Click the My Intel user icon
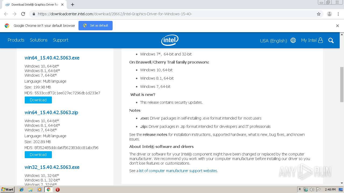The image size is (344, 193). (320, 40)
